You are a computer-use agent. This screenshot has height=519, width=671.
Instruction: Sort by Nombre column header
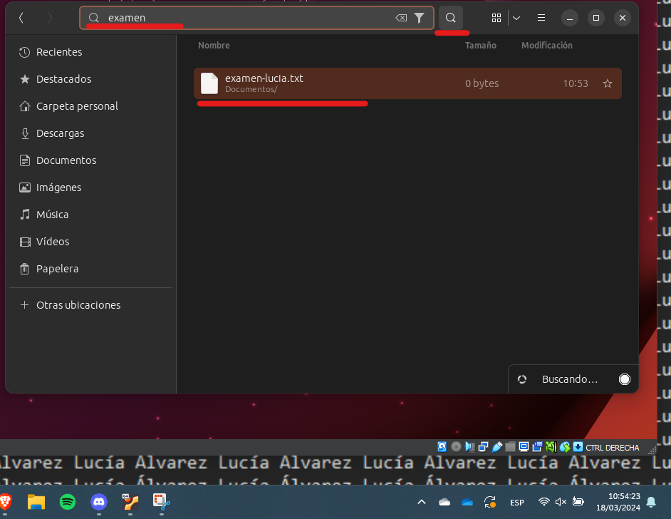[x=214, y=45]
